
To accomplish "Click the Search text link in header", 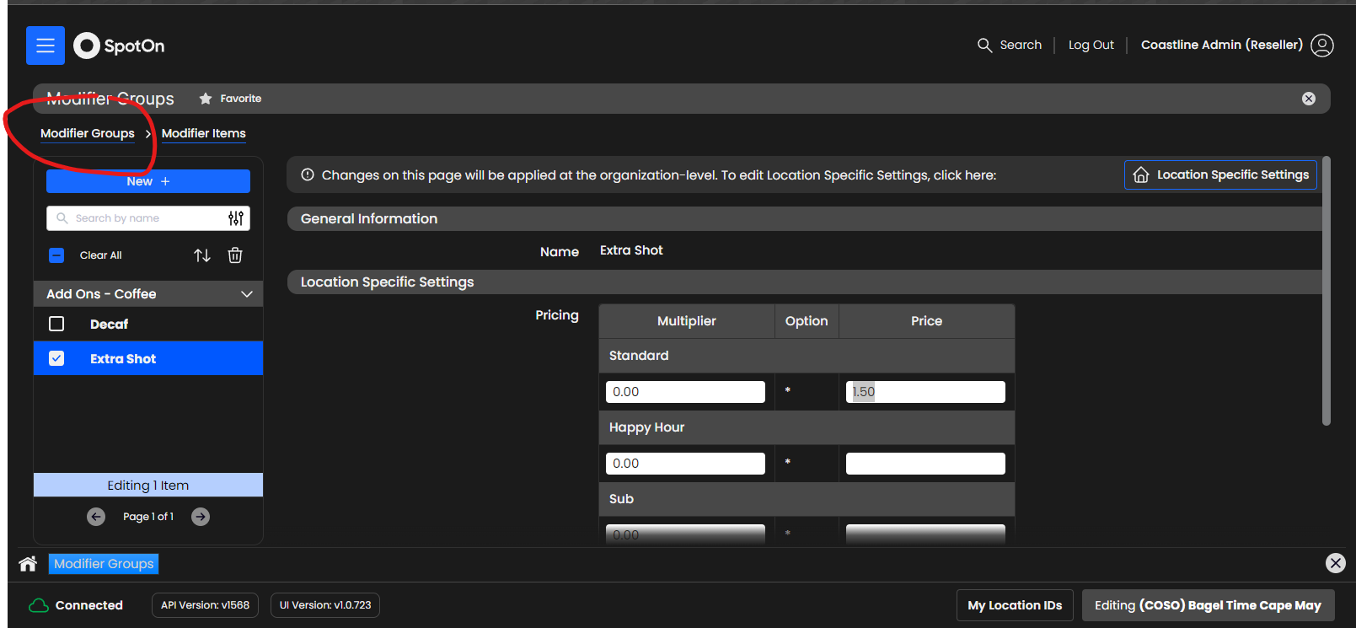I will click(x=1021, y=46).
